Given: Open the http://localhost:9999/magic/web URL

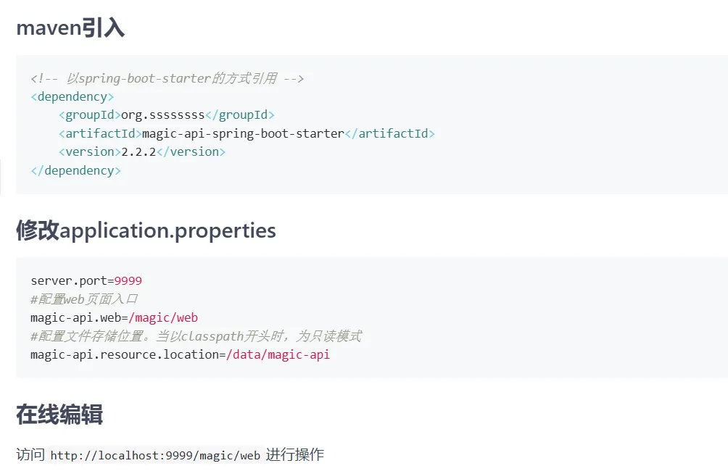Looking at the screenshot, I should coord(155,456).
